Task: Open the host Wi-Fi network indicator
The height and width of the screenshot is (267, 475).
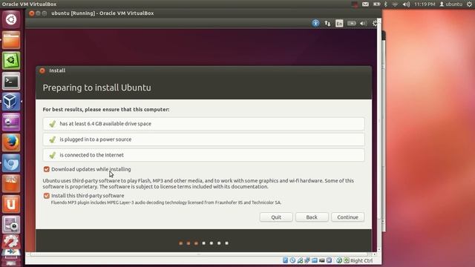Action: click(x=395, y=4)
